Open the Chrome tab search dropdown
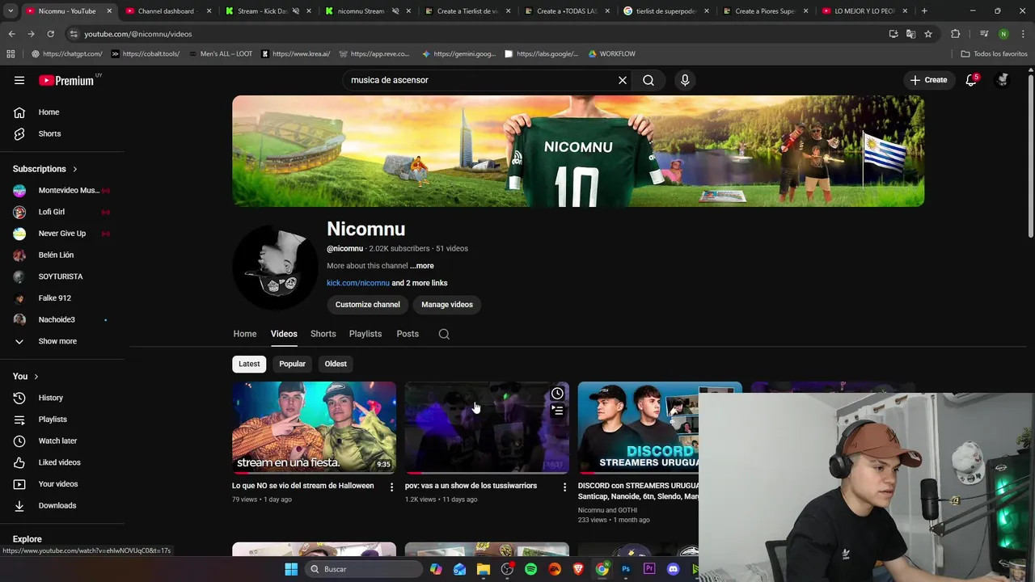This screenshot has height=582, width=1035. pyautogui.click(x=11, y=11)
